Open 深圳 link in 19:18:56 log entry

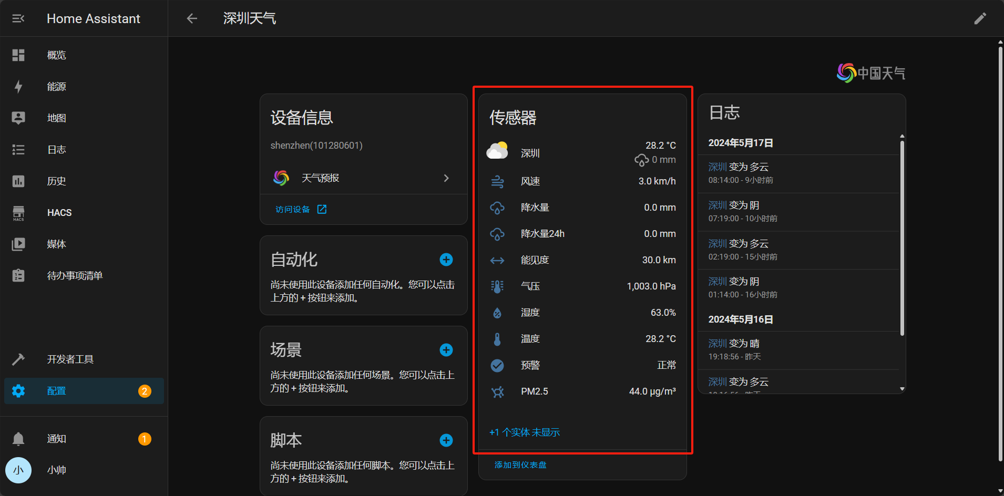pos(718,344)
